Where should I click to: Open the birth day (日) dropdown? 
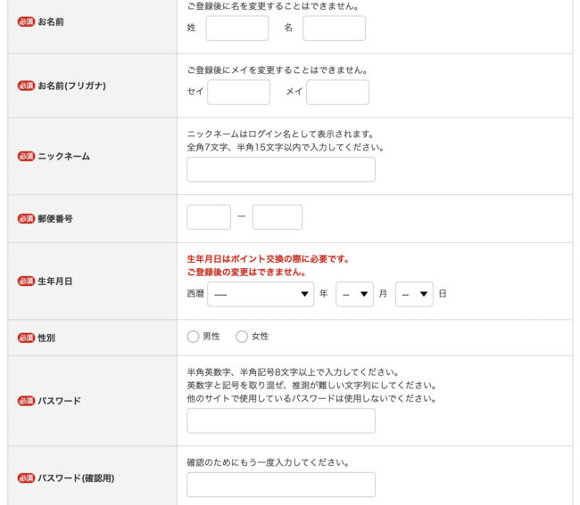tap(414, 294)
